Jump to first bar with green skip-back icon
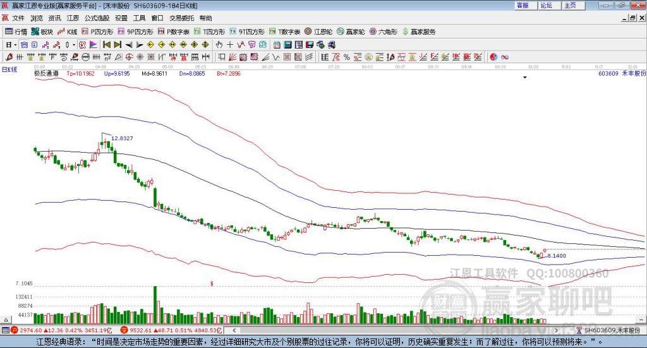This screenshot has width=647, height=348. tap(106, 45)
